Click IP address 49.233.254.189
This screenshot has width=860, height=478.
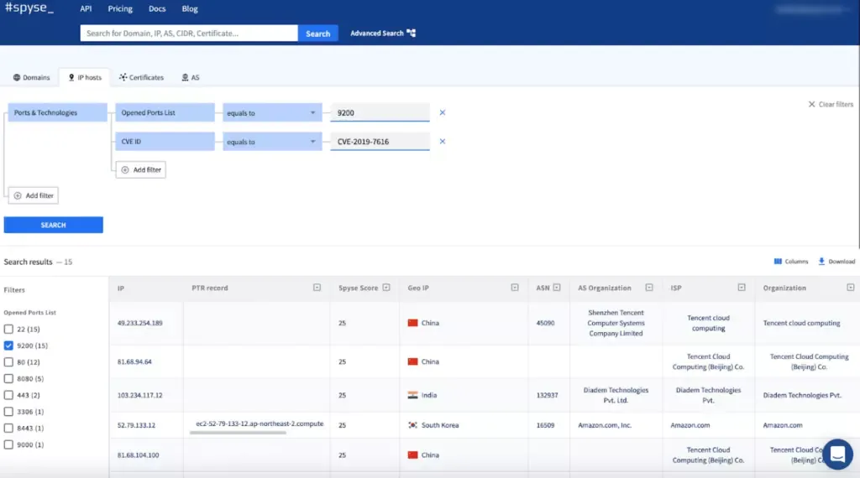pyautogui.click(x=140, y=323)
